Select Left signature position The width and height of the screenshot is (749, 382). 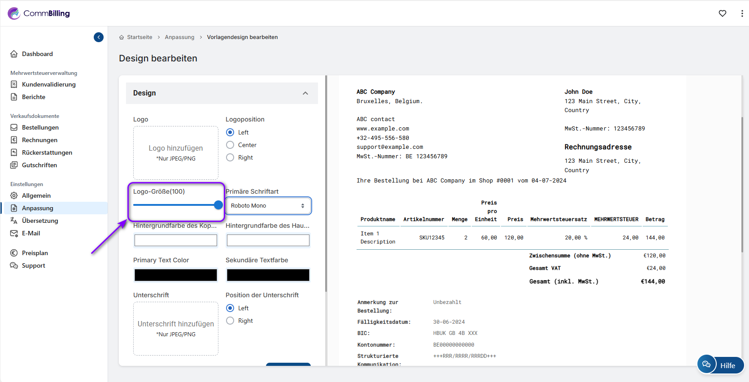[x=230, y=308]
